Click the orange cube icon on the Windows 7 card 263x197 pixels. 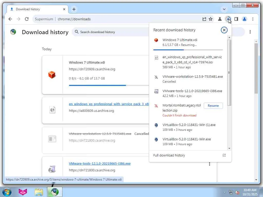point(52,75)
